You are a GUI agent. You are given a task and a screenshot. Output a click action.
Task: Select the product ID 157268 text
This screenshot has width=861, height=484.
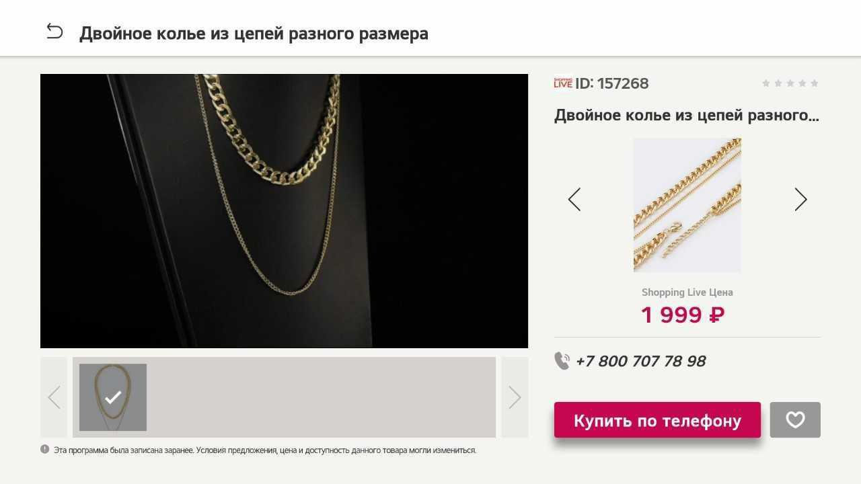[612, 83]
